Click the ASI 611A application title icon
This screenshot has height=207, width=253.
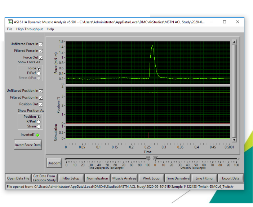(10, 22)
